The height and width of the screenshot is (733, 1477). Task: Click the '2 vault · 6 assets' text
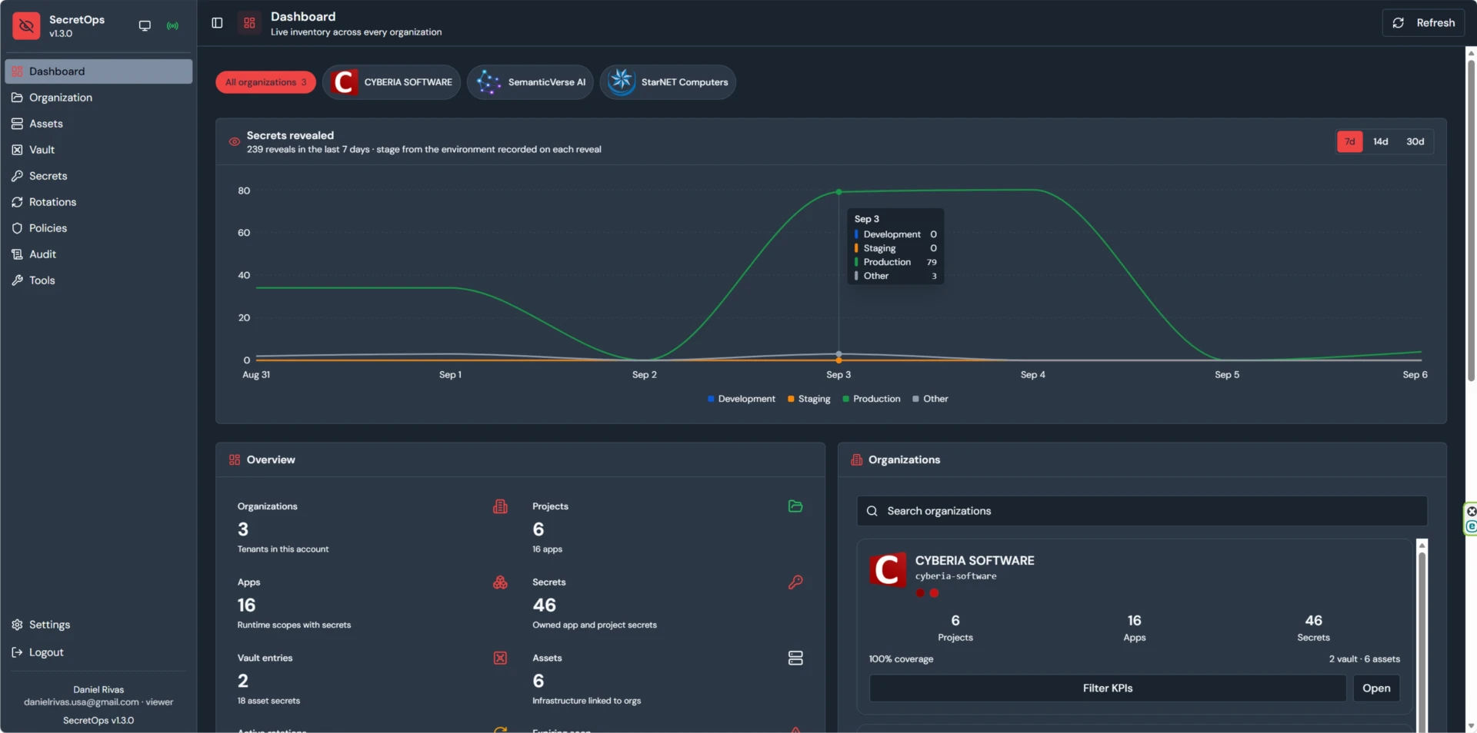(1364, 659)
